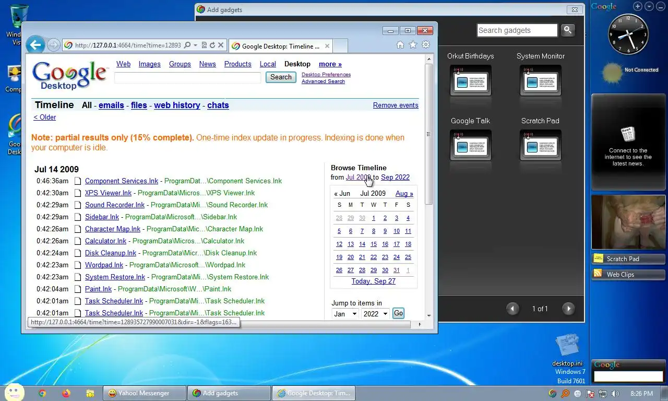
Task: Refresh the page in the address bar
Action: pyautogui.click(x=212, y=45)
